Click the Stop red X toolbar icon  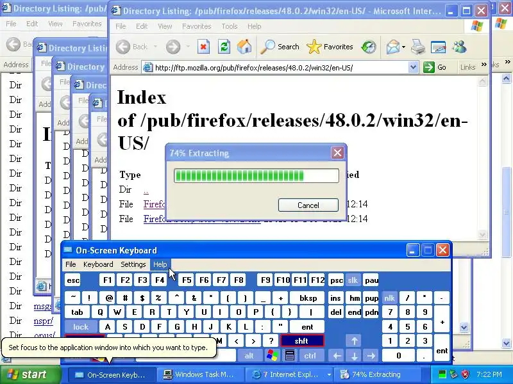[x=203, y=47]
